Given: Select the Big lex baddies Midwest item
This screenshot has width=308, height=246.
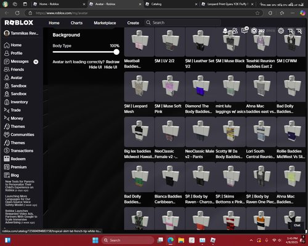Looking at the screenshot, I should (x=139, y=132).
